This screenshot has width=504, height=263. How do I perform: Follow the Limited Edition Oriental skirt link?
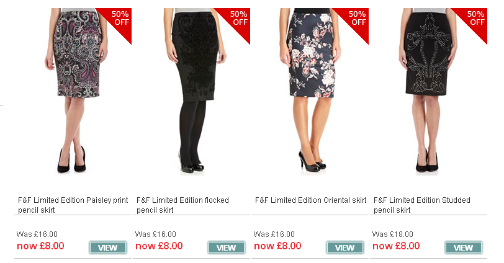[x=310, y=200]
